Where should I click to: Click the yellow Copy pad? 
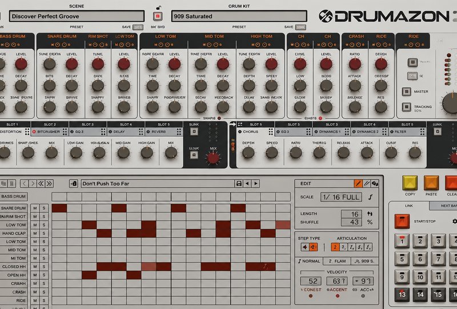point(410,183)
